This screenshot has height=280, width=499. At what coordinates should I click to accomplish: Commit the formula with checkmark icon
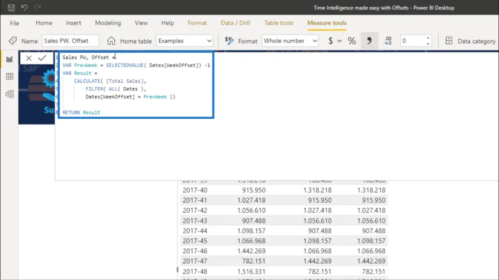click(x=42, y=58)
